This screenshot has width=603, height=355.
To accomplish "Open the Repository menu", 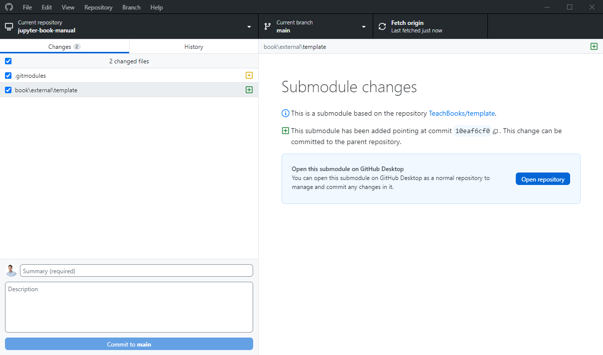I will (x=98, y=7).
